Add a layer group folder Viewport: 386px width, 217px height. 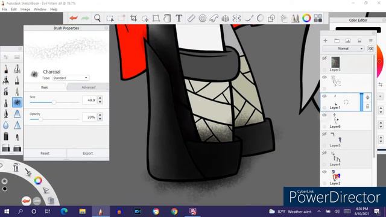tap(337, 40)
